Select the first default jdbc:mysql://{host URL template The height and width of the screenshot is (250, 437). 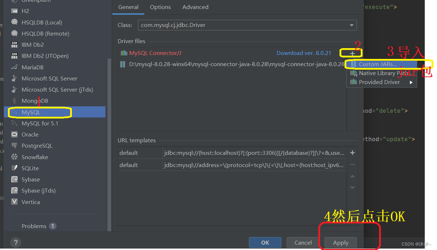coord(232,153)
